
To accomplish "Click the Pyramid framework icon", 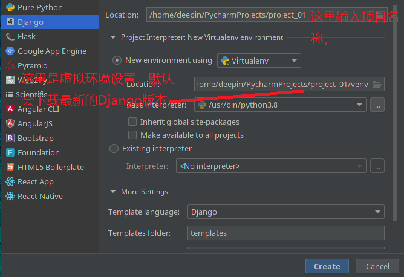I will tap(10, 65).
